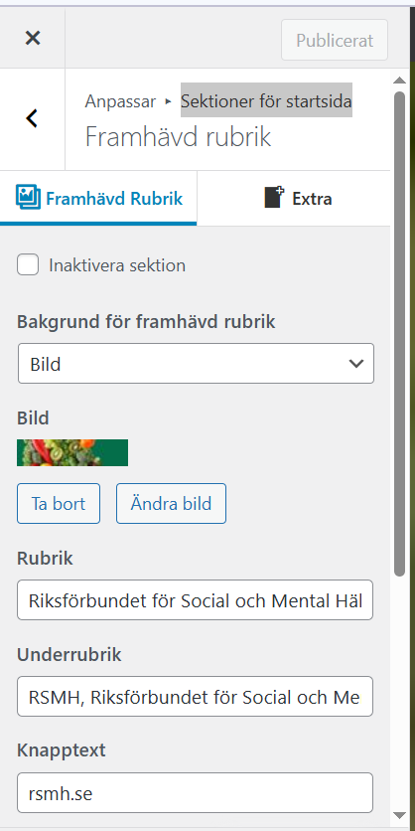This screenshot has width=415, height=831.
Task: Go back using the left chevron arrow
Action: [32, 118]
